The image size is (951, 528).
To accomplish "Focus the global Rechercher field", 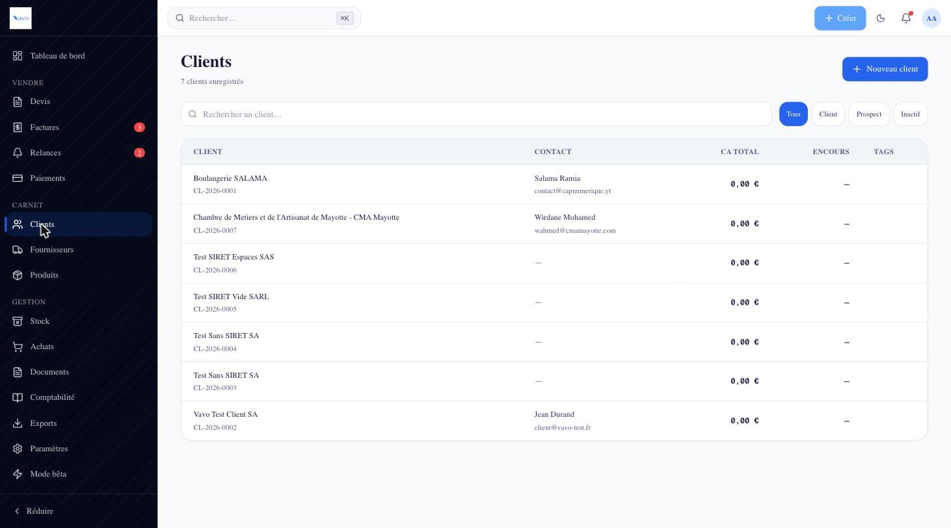I will (264, 18).
